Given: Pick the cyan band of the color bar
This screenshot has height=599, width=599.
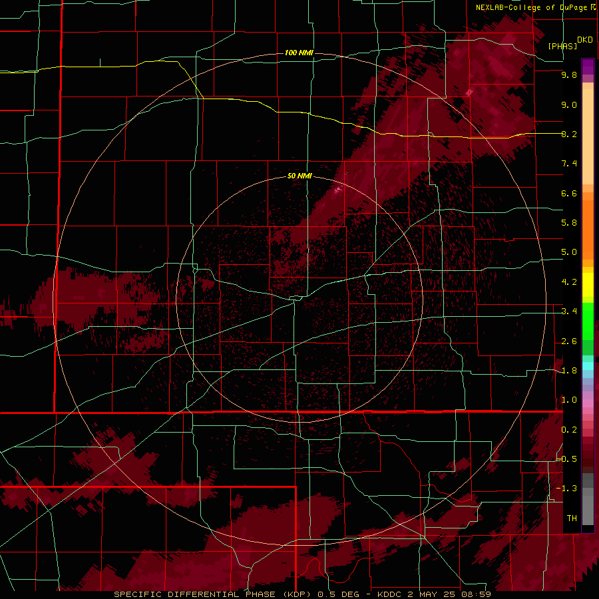Looking at the screenshot, I should pos(588,366).
